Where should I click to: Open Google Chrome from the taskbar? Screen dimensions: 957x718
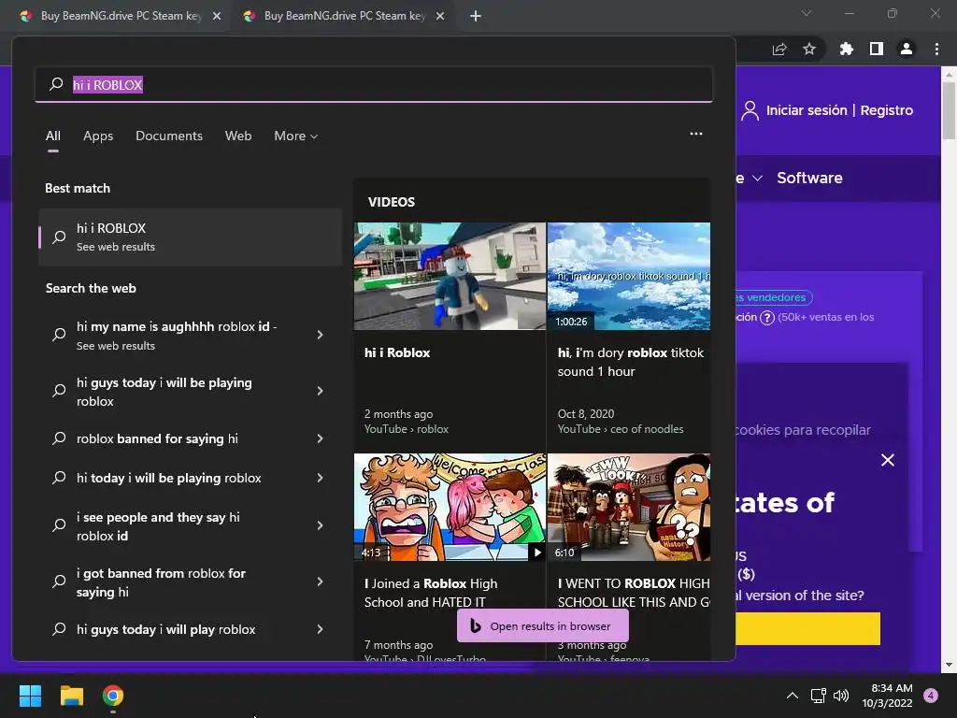[x=113, y=696]
